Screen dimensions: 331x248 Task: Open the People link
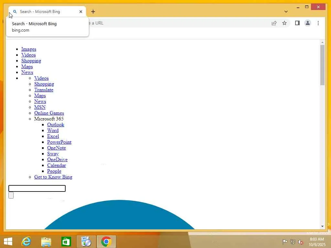(x=54, y=171)
